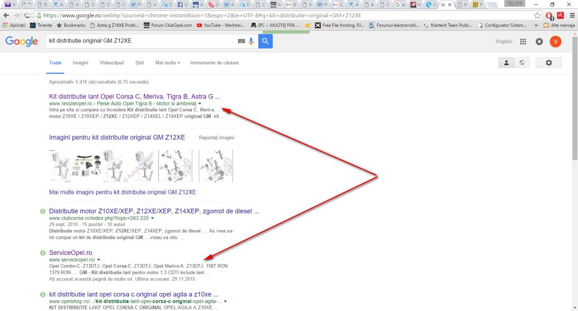Click the blue search magnifier button
The width and height of the screenshot is (578, 311).
(266, 41)
